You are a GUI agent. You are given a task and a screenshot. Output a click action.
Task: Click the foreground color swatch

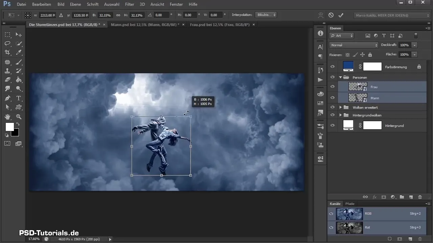[9, 127]
